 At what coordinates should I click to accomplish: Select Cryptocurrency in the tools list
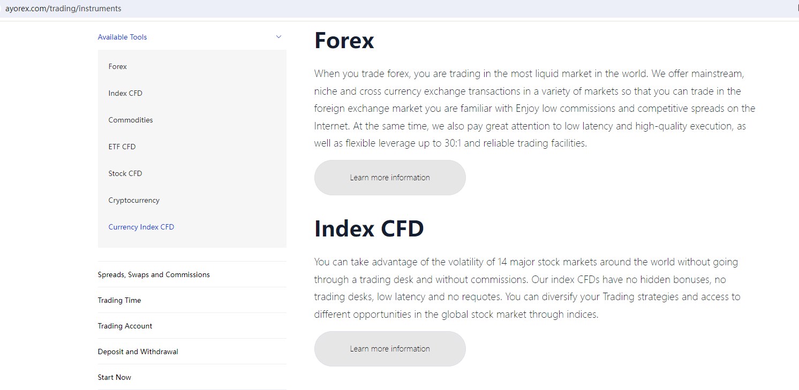134,200
